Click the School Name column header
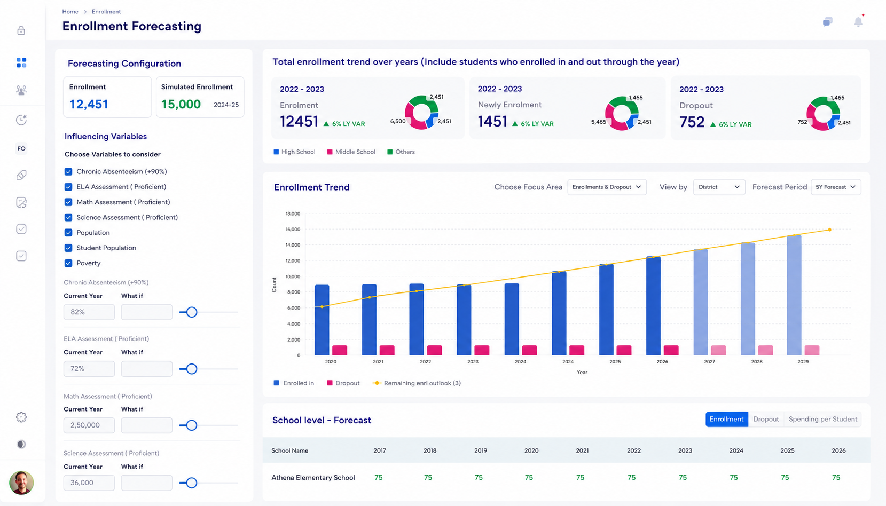The width and height of the screenshot is (886, 506). (290, 451)
